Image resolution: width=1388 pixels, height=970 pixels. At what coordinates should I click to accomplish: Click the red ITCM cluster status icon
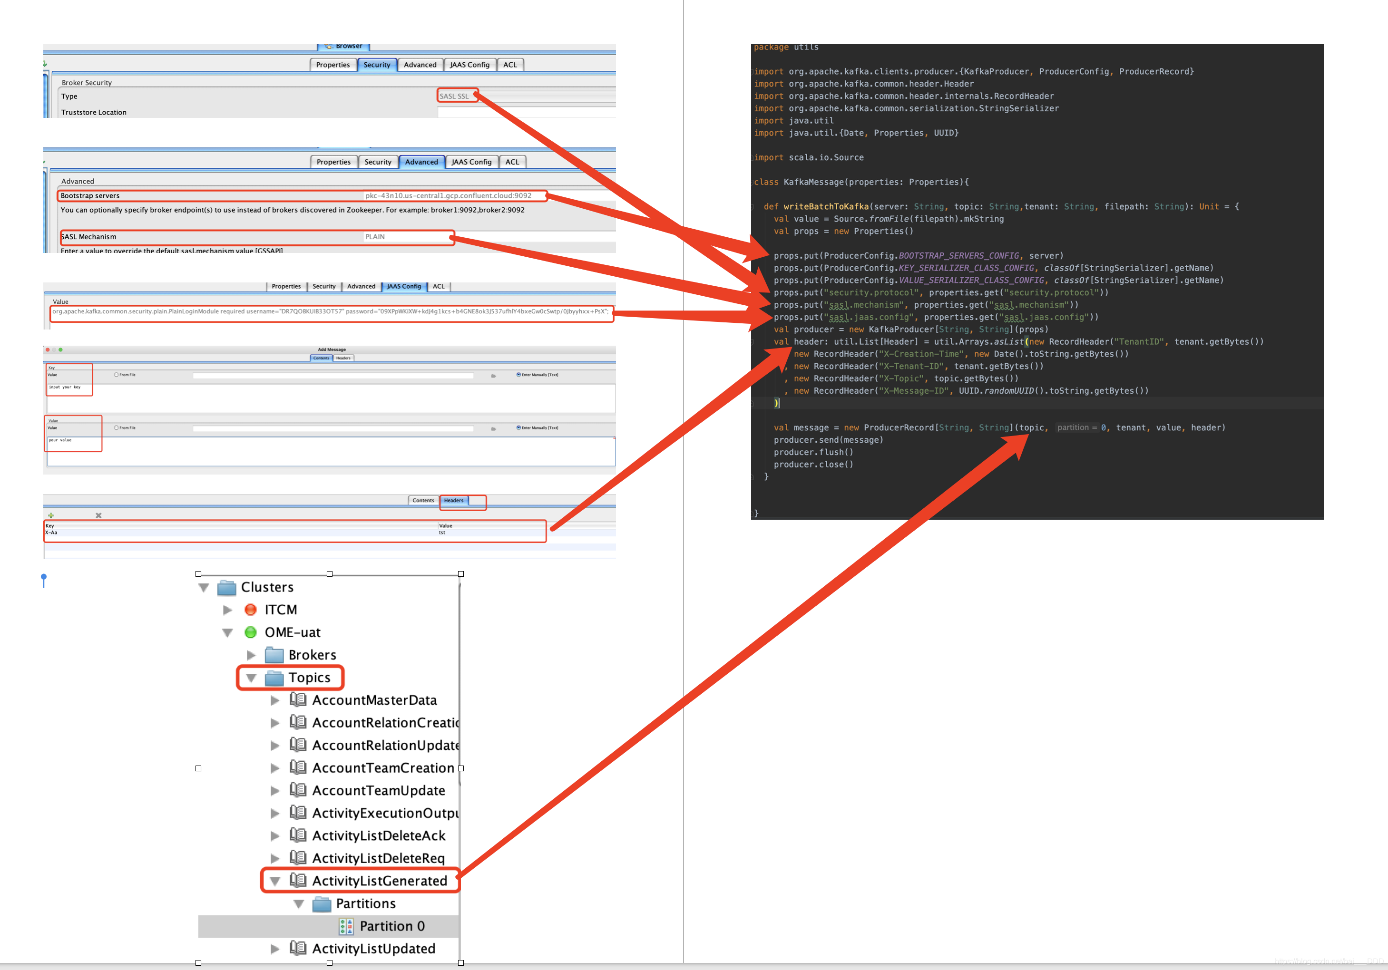250,609
